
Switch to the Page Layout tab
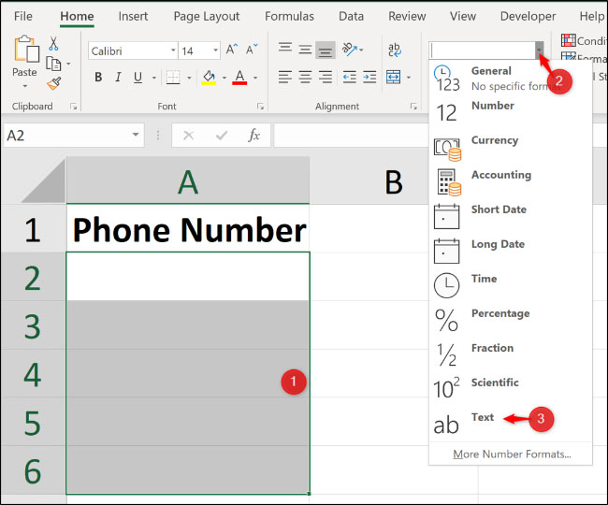(x=207, y=16)
